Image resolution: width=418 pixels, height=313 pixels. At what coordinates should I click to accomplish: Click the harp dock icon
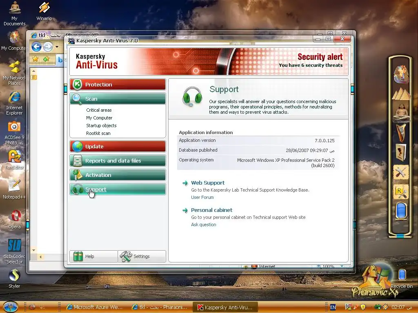click(x=401, y=132)
